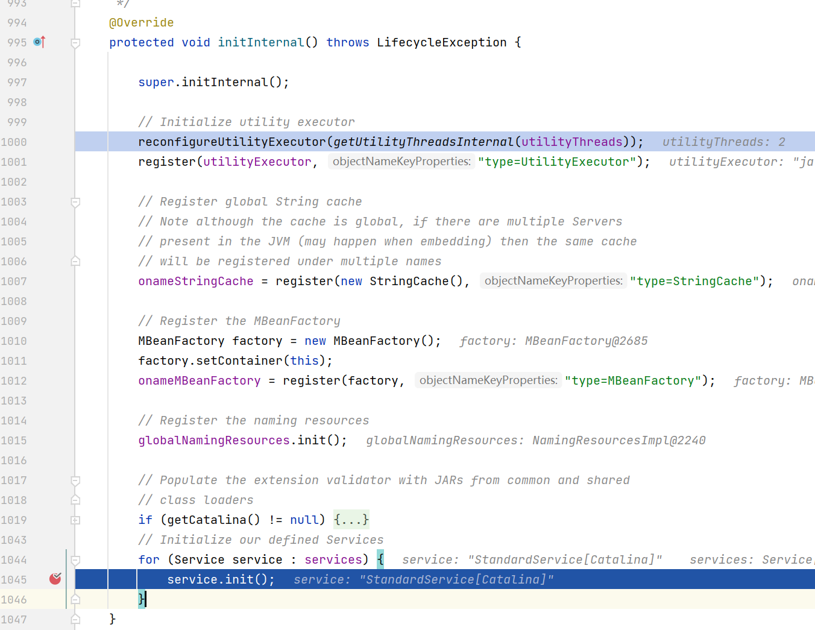Click the comment fold end marker at line 1006
The width and height of the screenshot is (815, 630).
point(75,261)
